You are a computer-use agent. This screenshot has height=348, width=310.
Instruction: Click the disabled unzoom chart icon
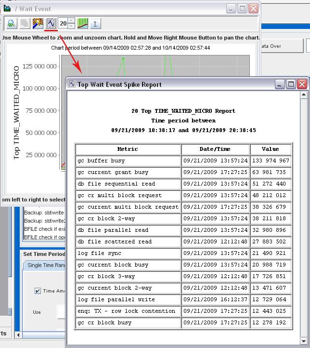click(24, 23)
